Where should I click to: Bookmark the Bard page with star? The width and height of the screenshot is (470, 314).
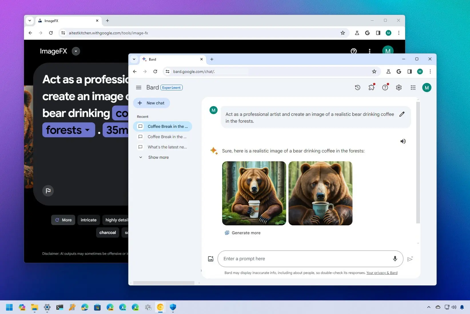click(374, 71)
